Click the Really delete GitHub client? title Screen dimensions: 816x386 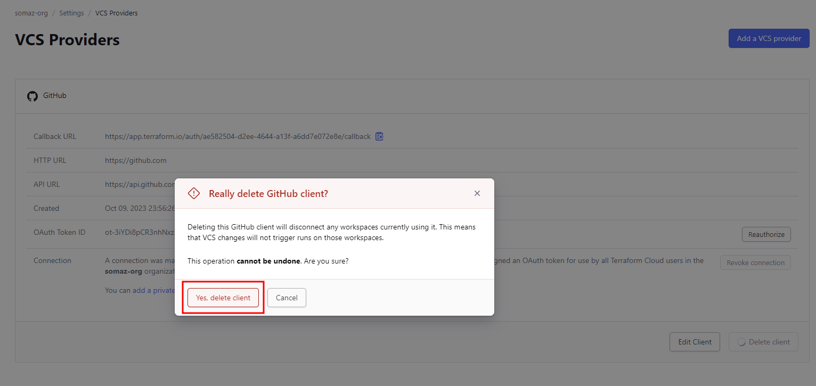[x=268, y=193]
